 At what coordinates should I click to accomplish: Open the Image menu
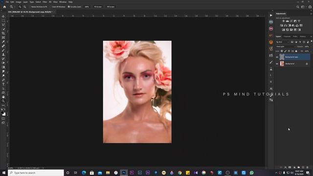[19, 2]
